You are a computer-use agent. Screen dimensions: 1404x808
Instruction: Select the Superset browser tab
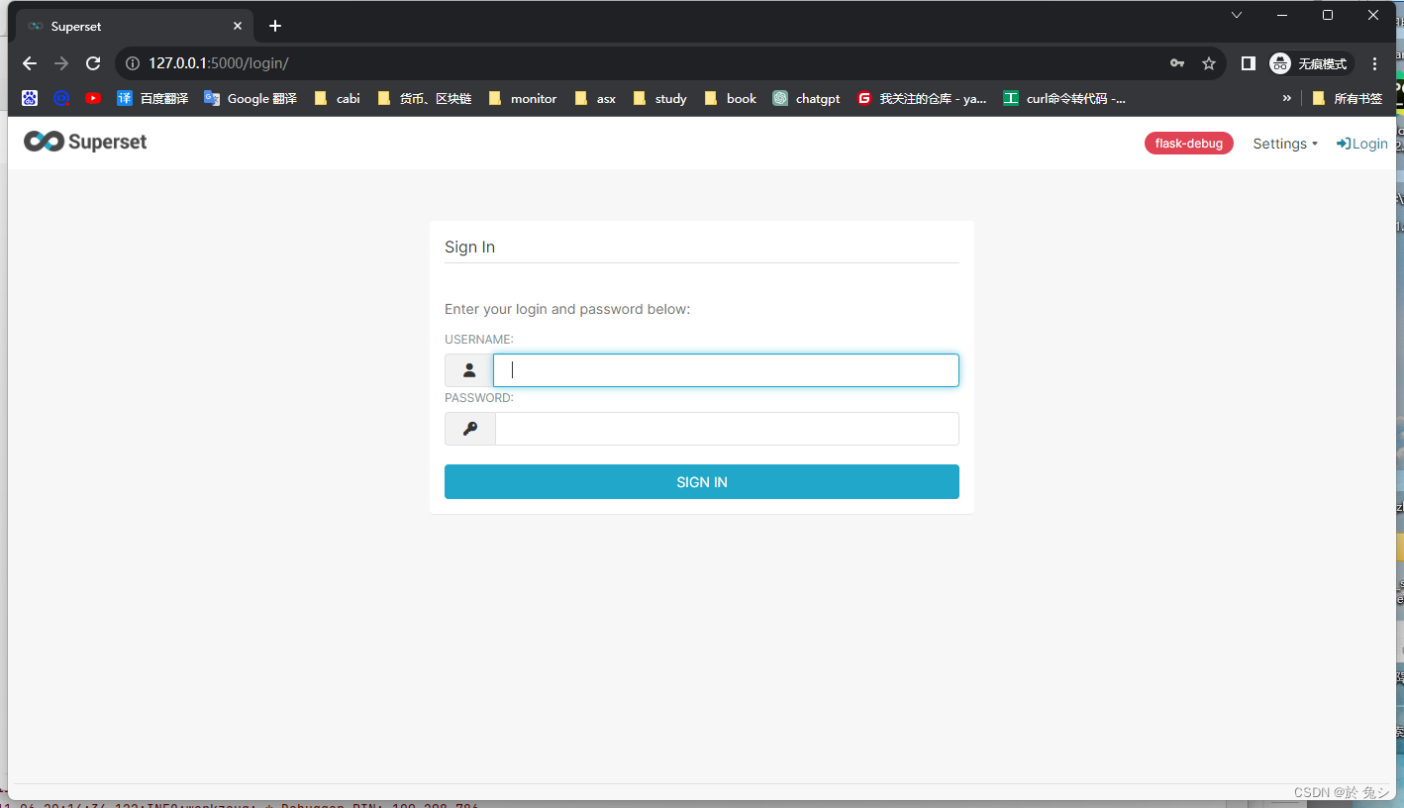[134, 26]
